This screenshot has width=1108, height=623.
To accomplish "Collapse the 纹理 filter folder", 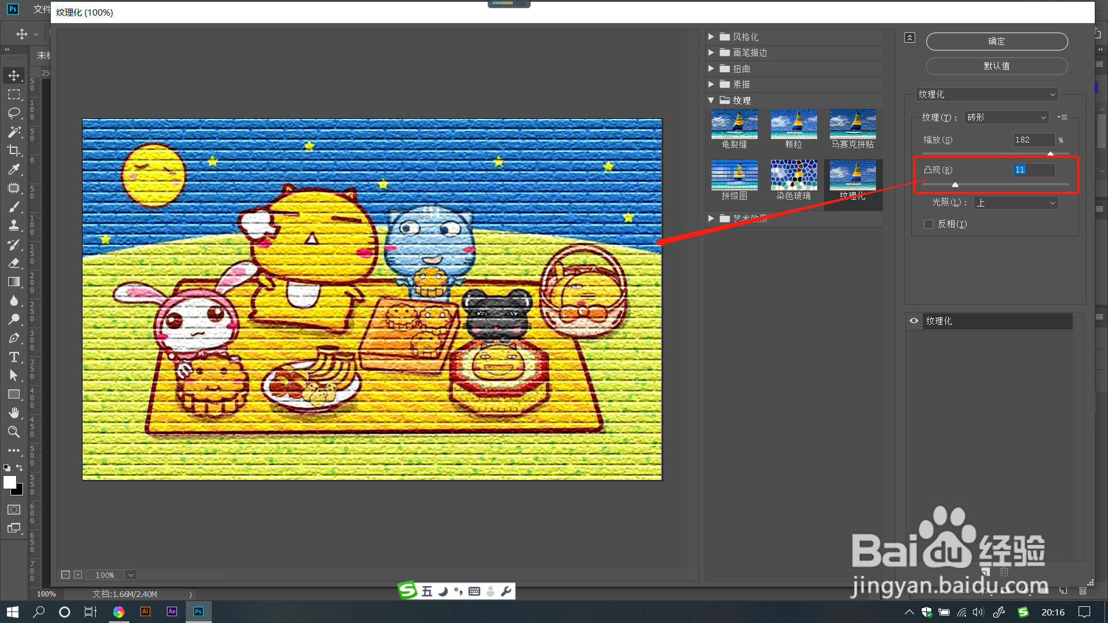I will click(x=711, y=100).
